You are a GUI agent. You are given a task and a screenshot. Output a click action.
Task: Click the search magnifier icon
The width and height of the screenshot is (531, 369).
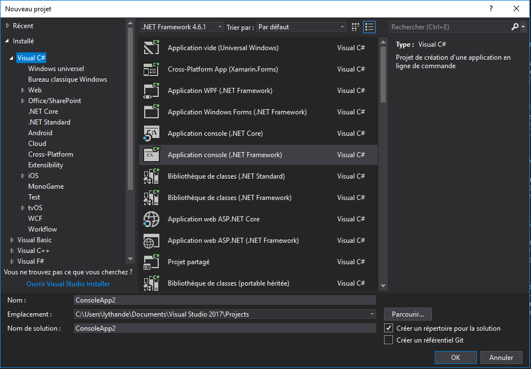514,26
